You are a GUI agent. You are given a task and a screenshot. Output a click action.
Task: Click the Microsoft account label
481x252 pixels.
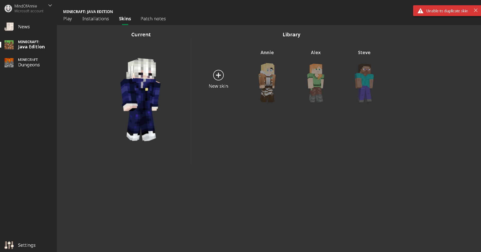point(29,11)
